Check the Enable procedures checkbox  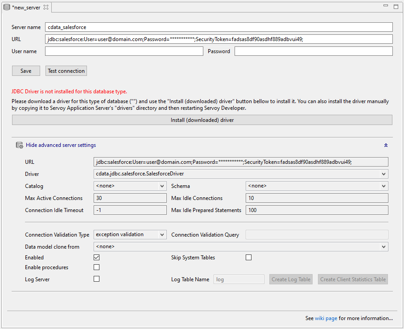pyautogui.click(x=96, y=267)
